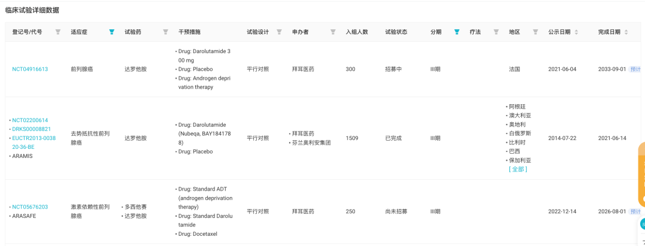The width and height of the screenshot is (645, 246).
Task: Filter the 疗法 column
Action: (496, 32)
